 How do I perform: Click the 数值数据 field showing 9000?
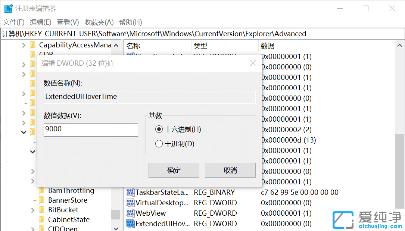click(x=91, y=130)
